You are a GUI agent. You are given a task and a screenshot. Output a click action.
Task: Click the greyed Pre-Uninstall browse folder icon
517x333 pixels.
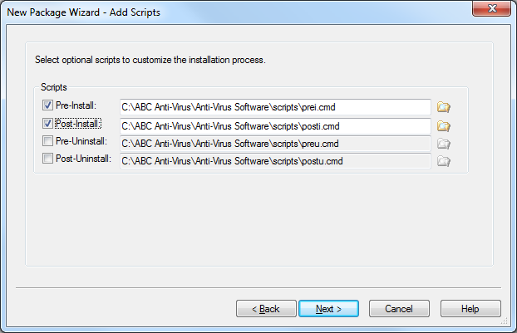[x=444, y=144]
